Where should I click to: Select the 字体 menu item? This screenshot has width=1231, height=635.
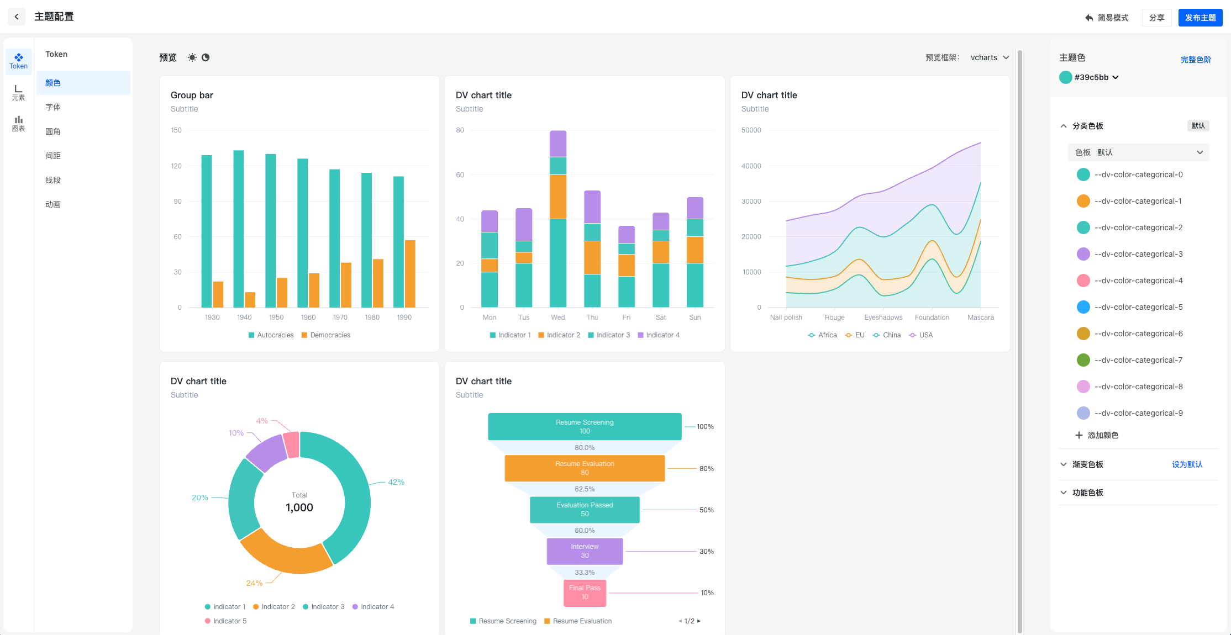point(53,107)
